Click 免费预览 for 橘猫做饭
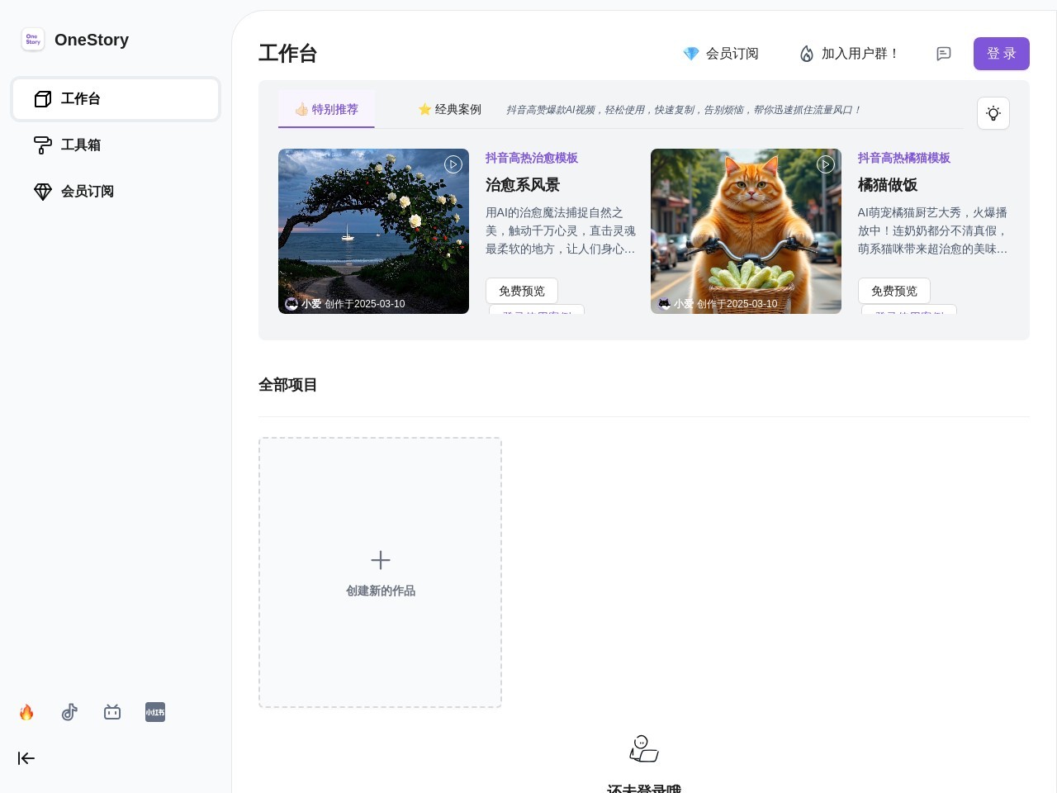This screenshot has width=1057, height=793. [893, 291]
